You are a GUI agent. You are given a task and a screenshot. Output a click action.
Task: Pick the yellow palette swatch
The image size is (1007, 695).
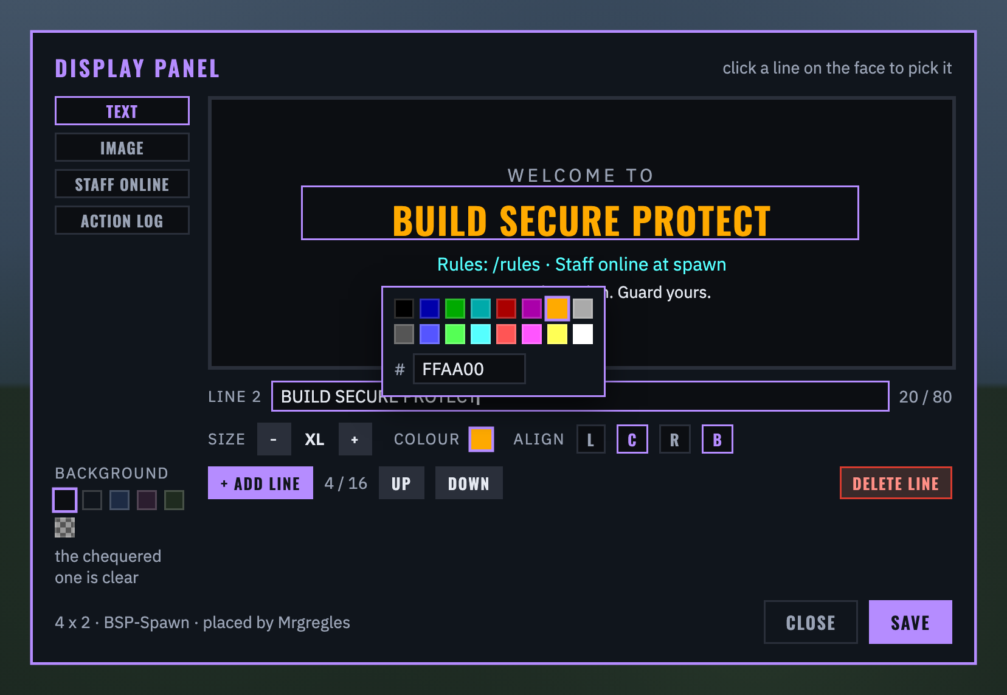click(x=557, y=334)
